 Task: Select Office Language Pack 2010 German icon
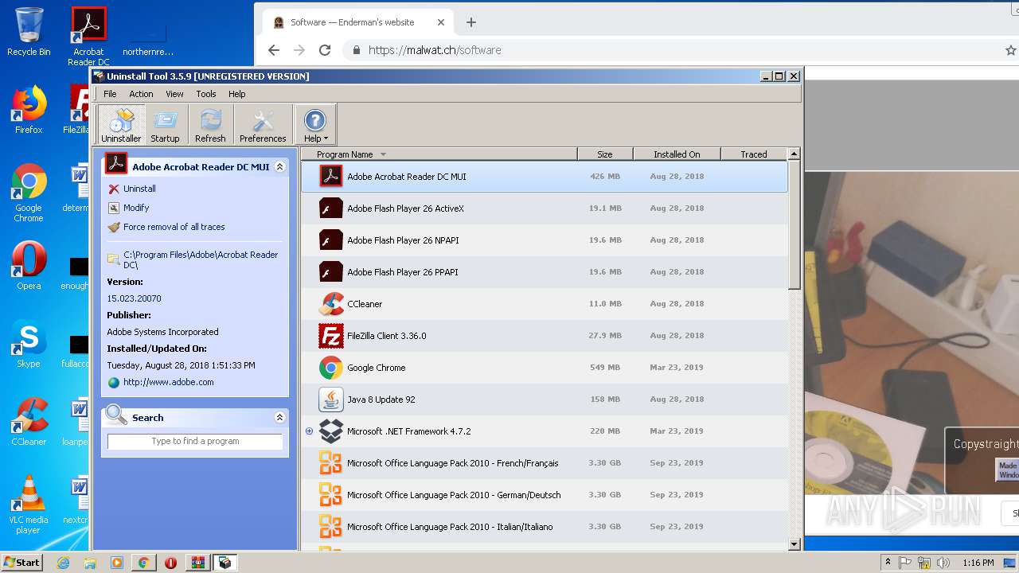(x=331, y=494)
